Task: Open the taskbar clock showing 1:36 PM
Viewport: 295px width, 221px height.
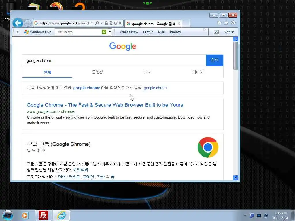Action: (x=280, y=216)
